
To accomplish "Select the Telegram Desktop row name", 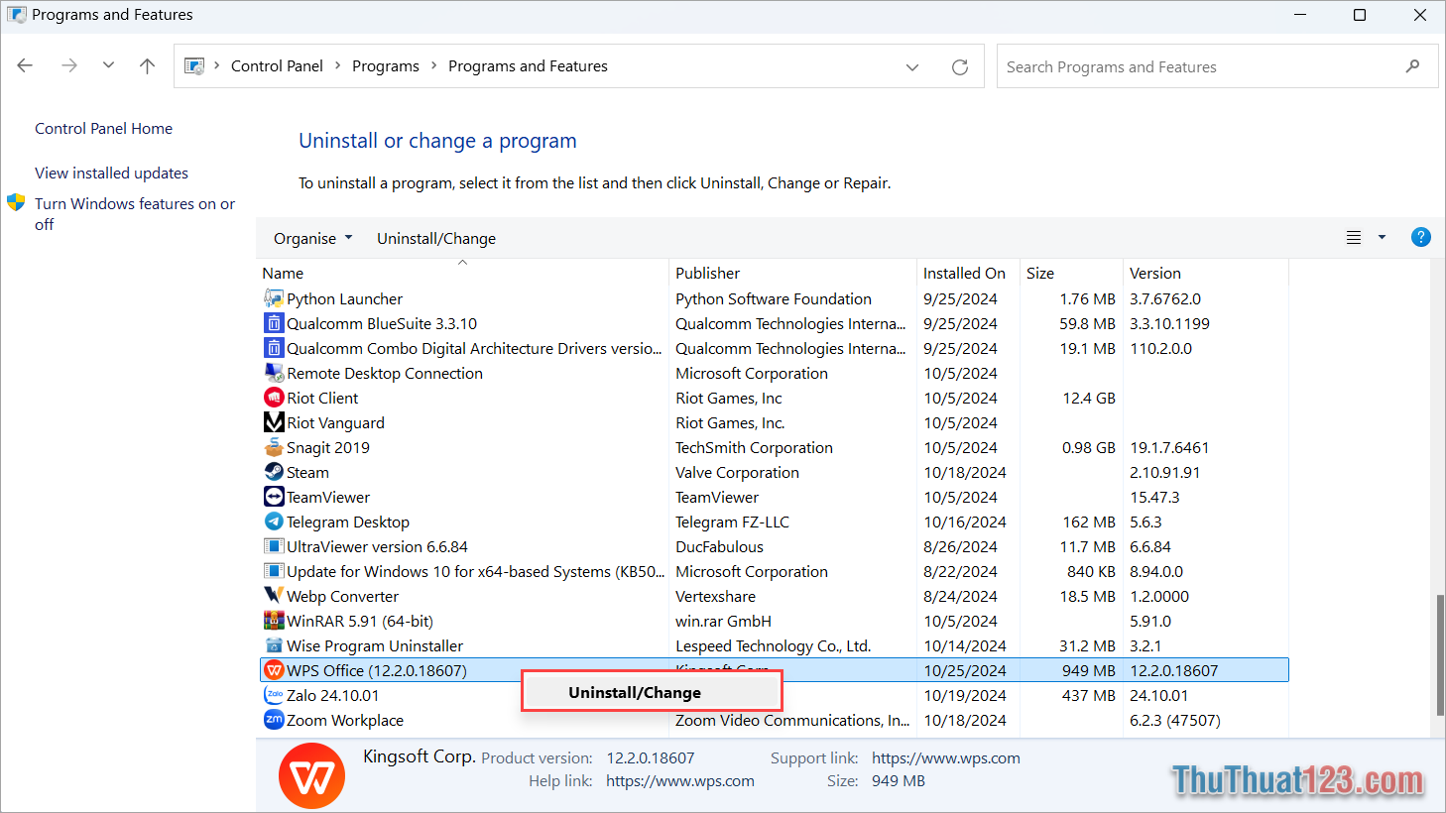I will pos(347,522).
